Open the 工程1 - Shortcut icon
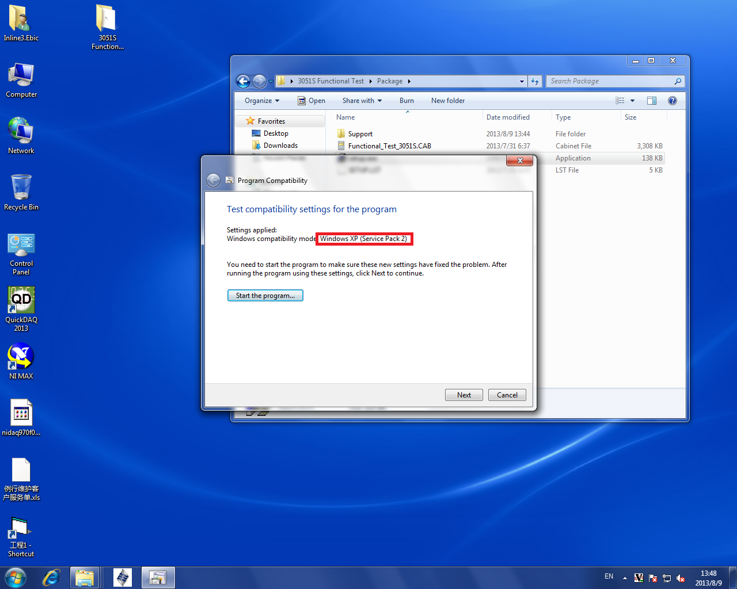The height and width of the screenshot is (589, 737). pyautogui.click(x=21, y=537)
